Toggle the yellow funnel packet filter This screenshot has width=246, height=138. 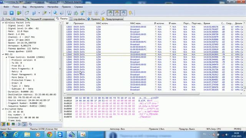[117, 13]
